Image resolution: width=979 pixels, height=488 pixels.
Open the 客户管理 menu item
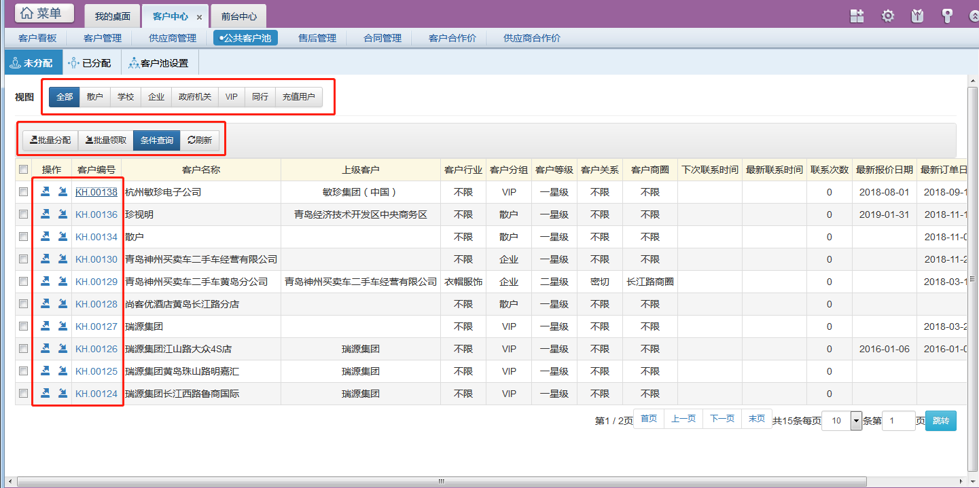103,38
